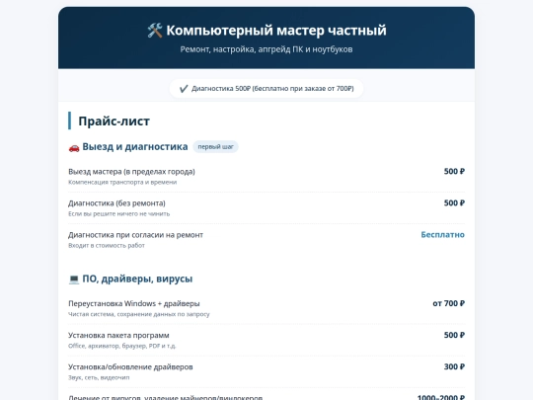Click the 500 ₽ price for Выезд мастера
This screenshot has width=533, height=400.
(454, 172)
